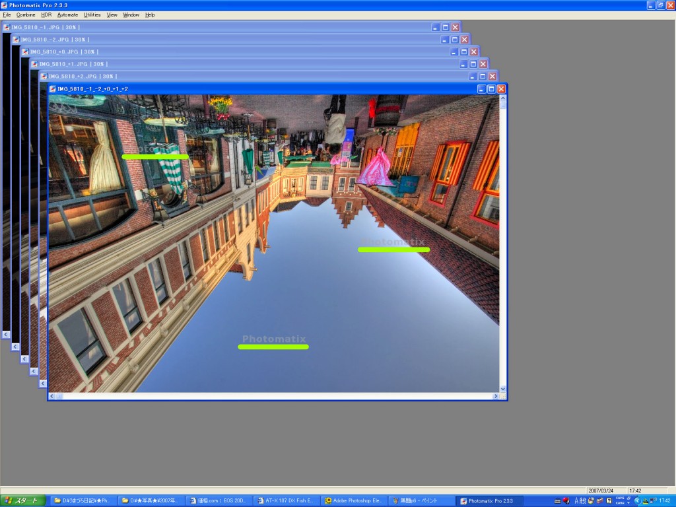Click the up scroll arrow of the front image window
Viewport: 676px width, 507px height.
502,98
